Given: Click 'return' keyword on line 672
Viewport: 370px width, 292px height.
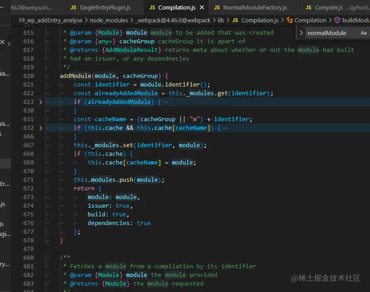Looking at the screenshot, I should (x=84, y=189).
